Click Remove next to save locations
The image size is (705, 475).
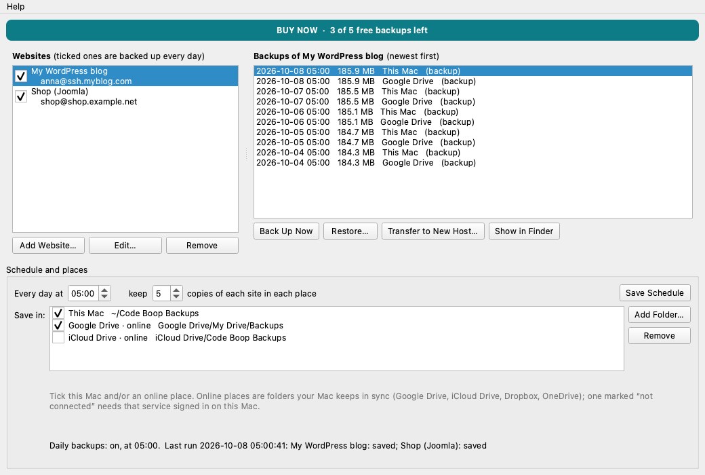click(x=659, y=336)
